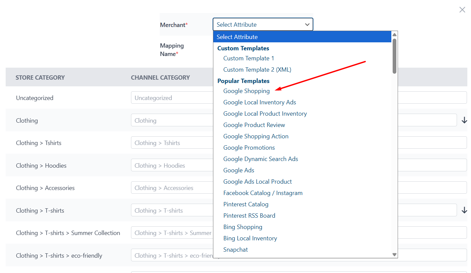Click Clothing > T-shirts category field
This screenshot has height=273, width=471.
click(x=294, y=210)
